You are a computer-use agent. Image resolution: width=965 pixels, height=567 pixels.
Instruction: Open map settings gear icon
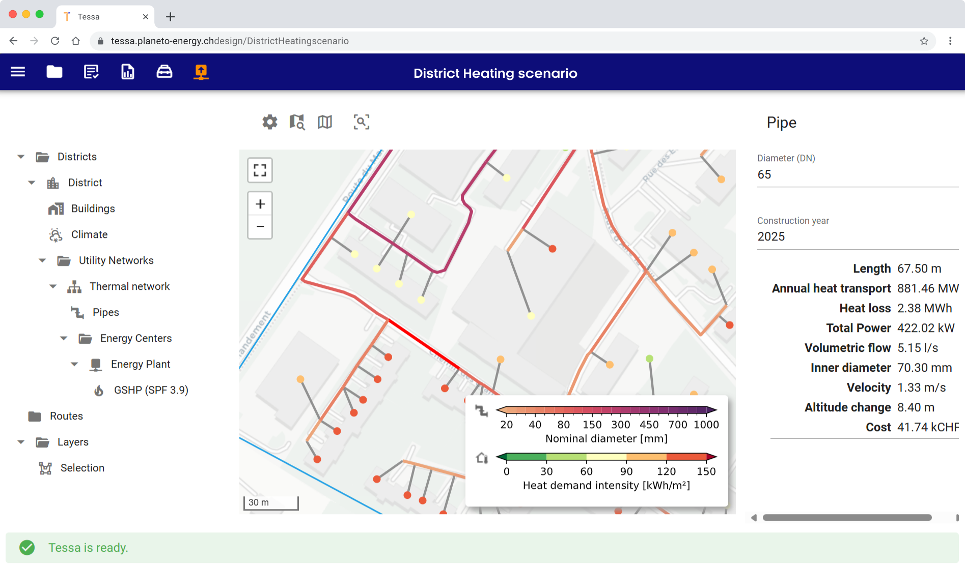point(270,122)
